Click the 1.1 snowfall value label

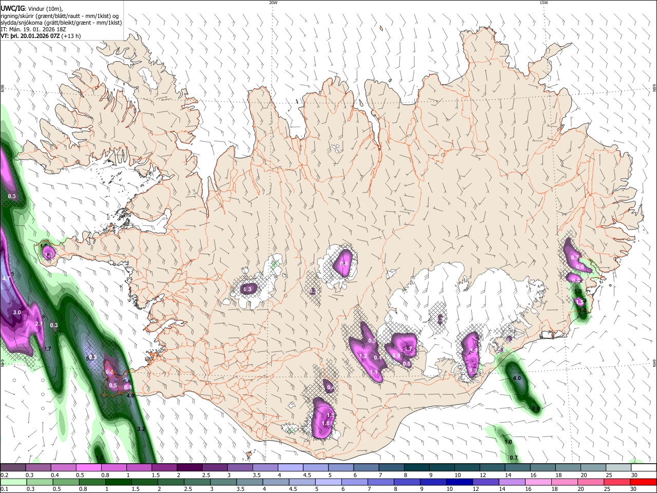(374, 372)
